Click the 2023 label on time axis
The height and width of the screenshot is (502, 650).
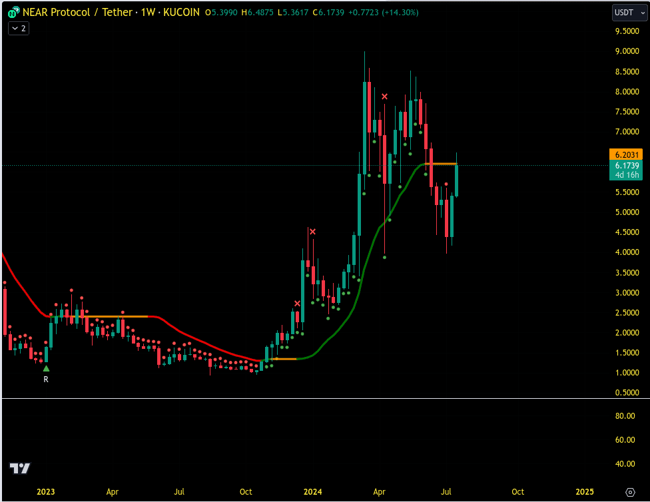tap(45, 491)
